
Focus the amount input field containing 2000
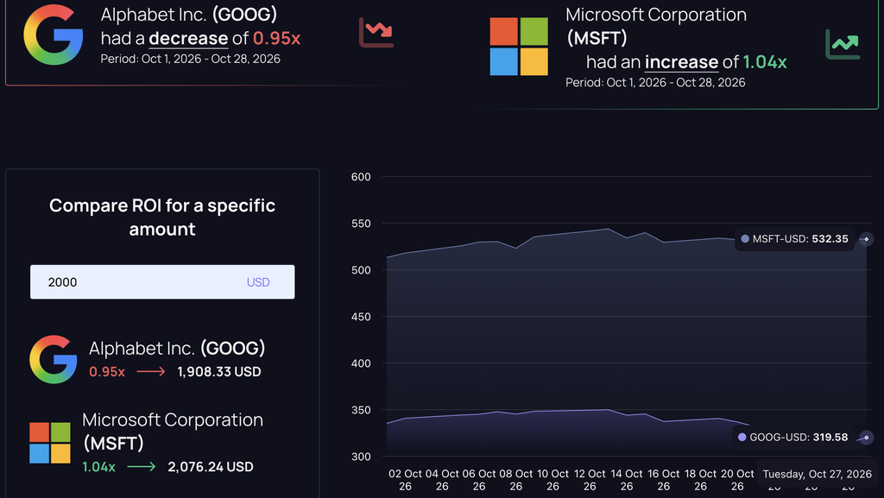[162, 281]
